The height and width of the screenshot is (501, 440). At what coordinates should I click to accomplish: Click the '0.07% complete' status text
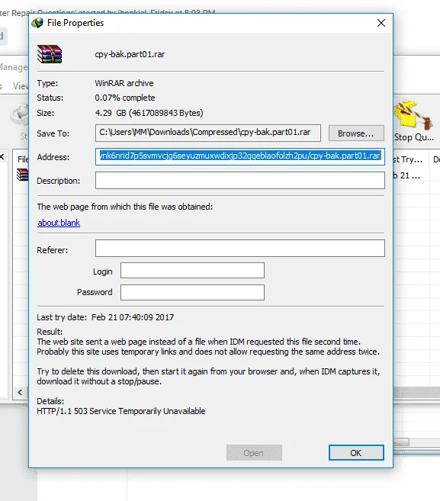coord(125,98)
